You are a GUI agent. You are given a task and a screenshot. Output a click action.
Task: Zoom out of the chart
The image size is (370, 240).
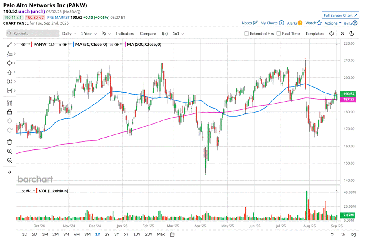9,160
